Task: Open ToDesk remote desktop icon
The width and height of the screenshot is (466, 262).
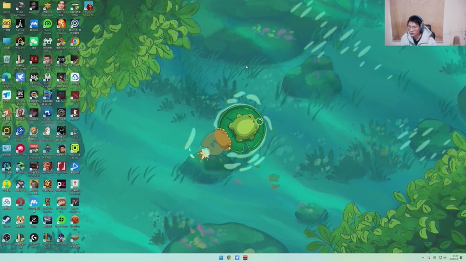Action: (6, 95)
